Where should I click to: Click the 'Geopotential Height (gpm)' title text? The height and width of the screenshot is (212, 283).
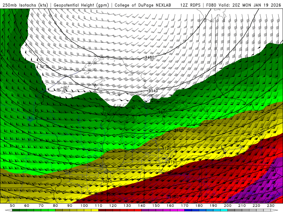81,5
